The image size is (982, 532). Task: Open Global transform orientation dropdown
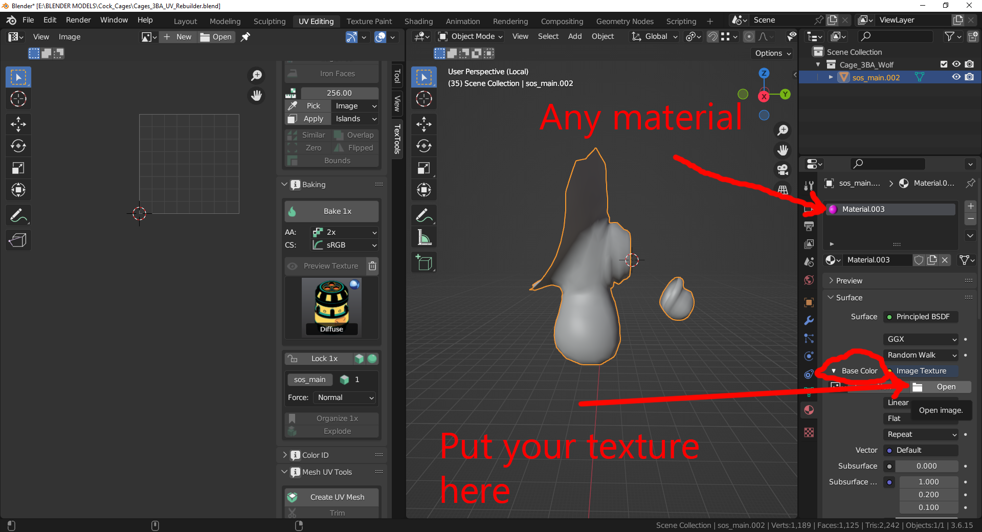(654, 36)
